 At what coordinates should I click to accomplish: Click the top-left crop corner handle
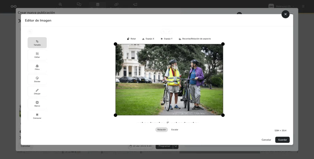(x=116, y=44)
